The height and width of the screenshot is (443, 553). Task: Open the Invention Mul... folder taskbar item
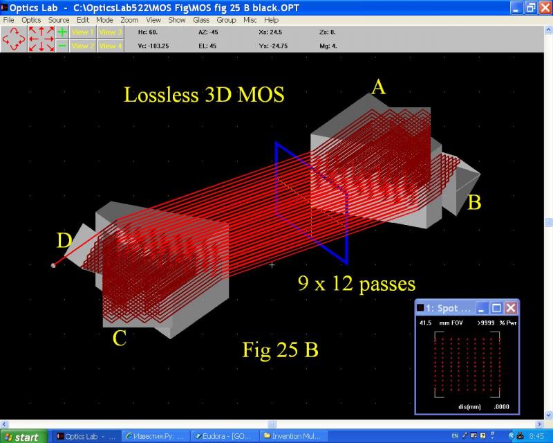coord(294,436)
